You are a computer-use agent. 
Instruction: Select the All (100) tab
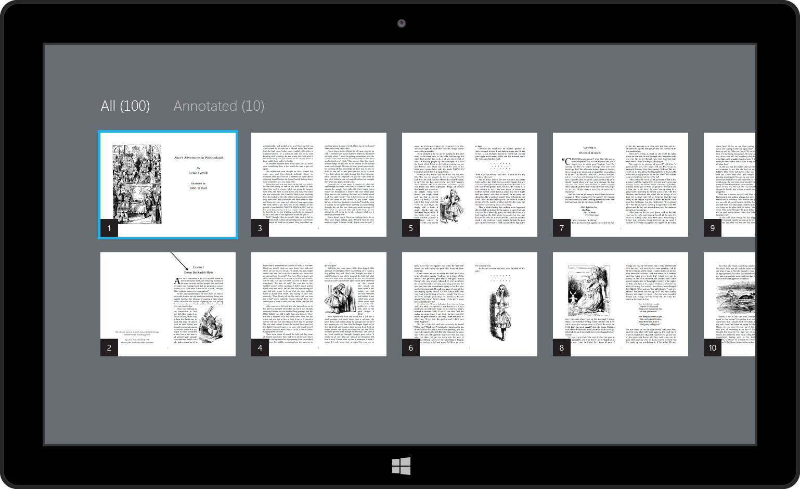click(125, 106)
